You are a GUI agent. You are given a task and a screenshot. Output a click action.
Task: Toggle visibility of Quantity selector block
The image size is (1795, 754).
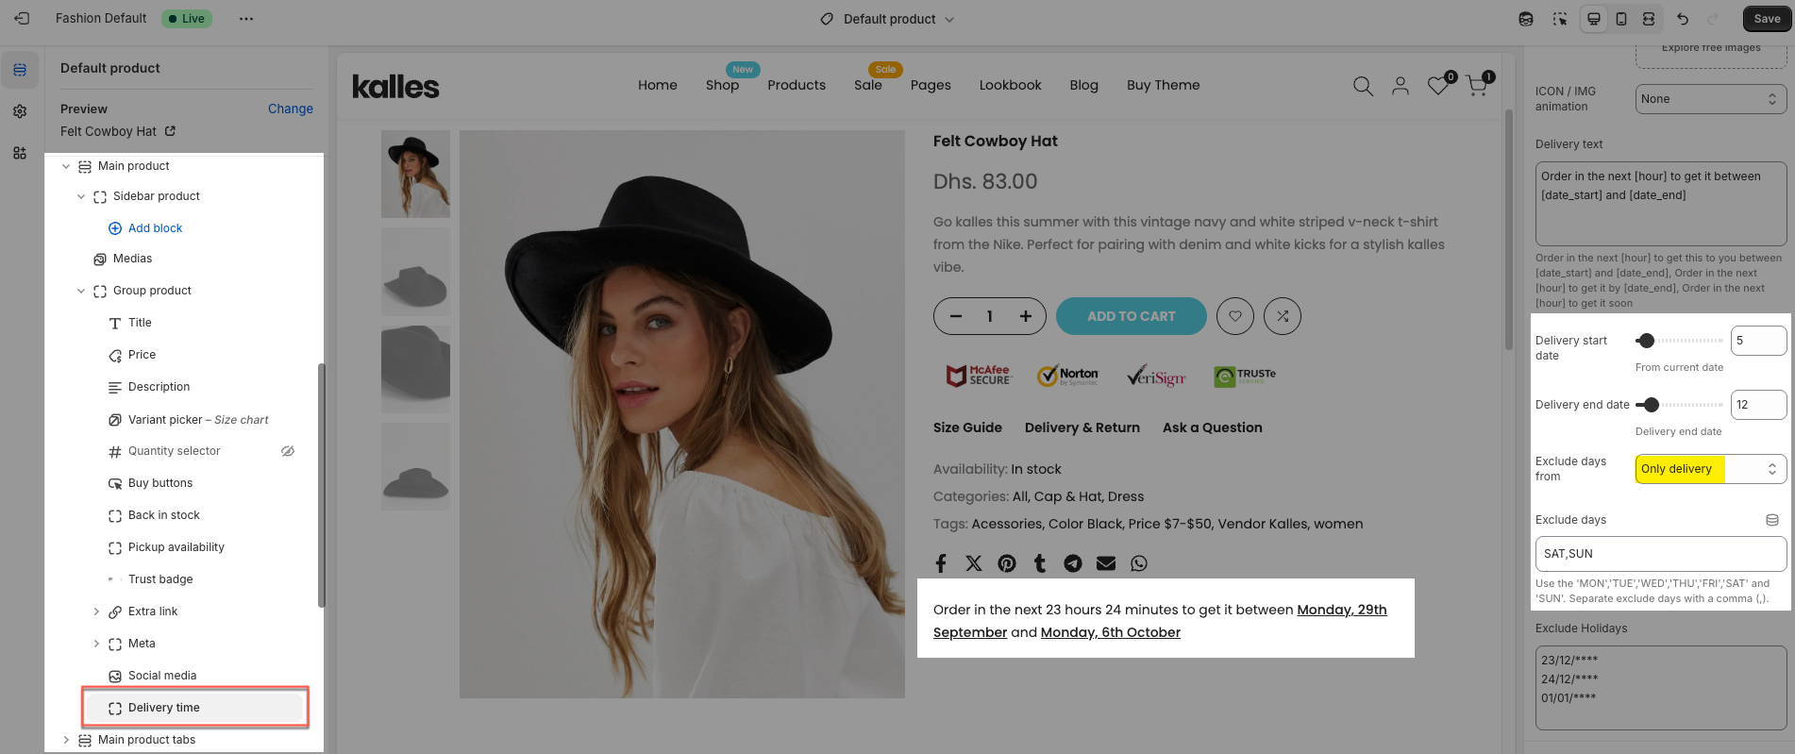pyautogui.click(x=288, y=451)
